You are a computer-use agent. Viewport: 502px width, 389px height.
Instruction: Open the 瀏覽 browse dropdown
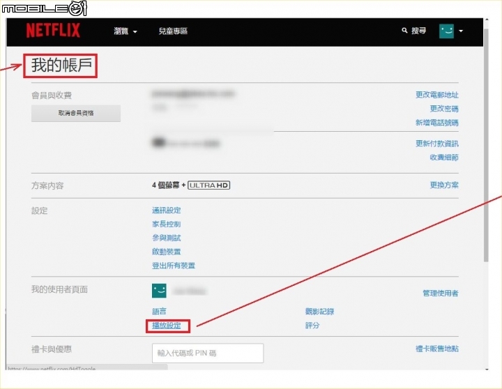[x=125, y=31]
